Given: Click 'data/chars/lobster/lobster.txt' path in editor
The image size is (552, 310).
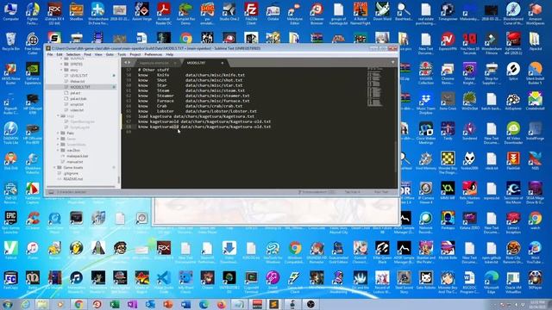Looking at the screenshot, I should click(x=221, y=111).
